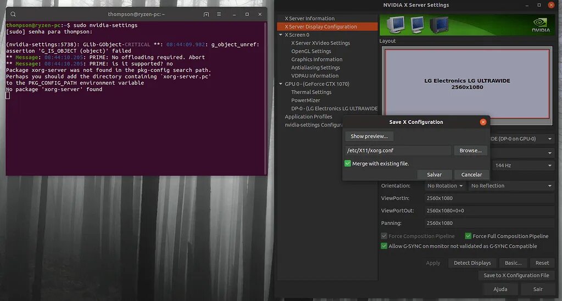This screenshot has height=301, width=562.
Task: Open Thermal Settings page
Action: point(311,92)
